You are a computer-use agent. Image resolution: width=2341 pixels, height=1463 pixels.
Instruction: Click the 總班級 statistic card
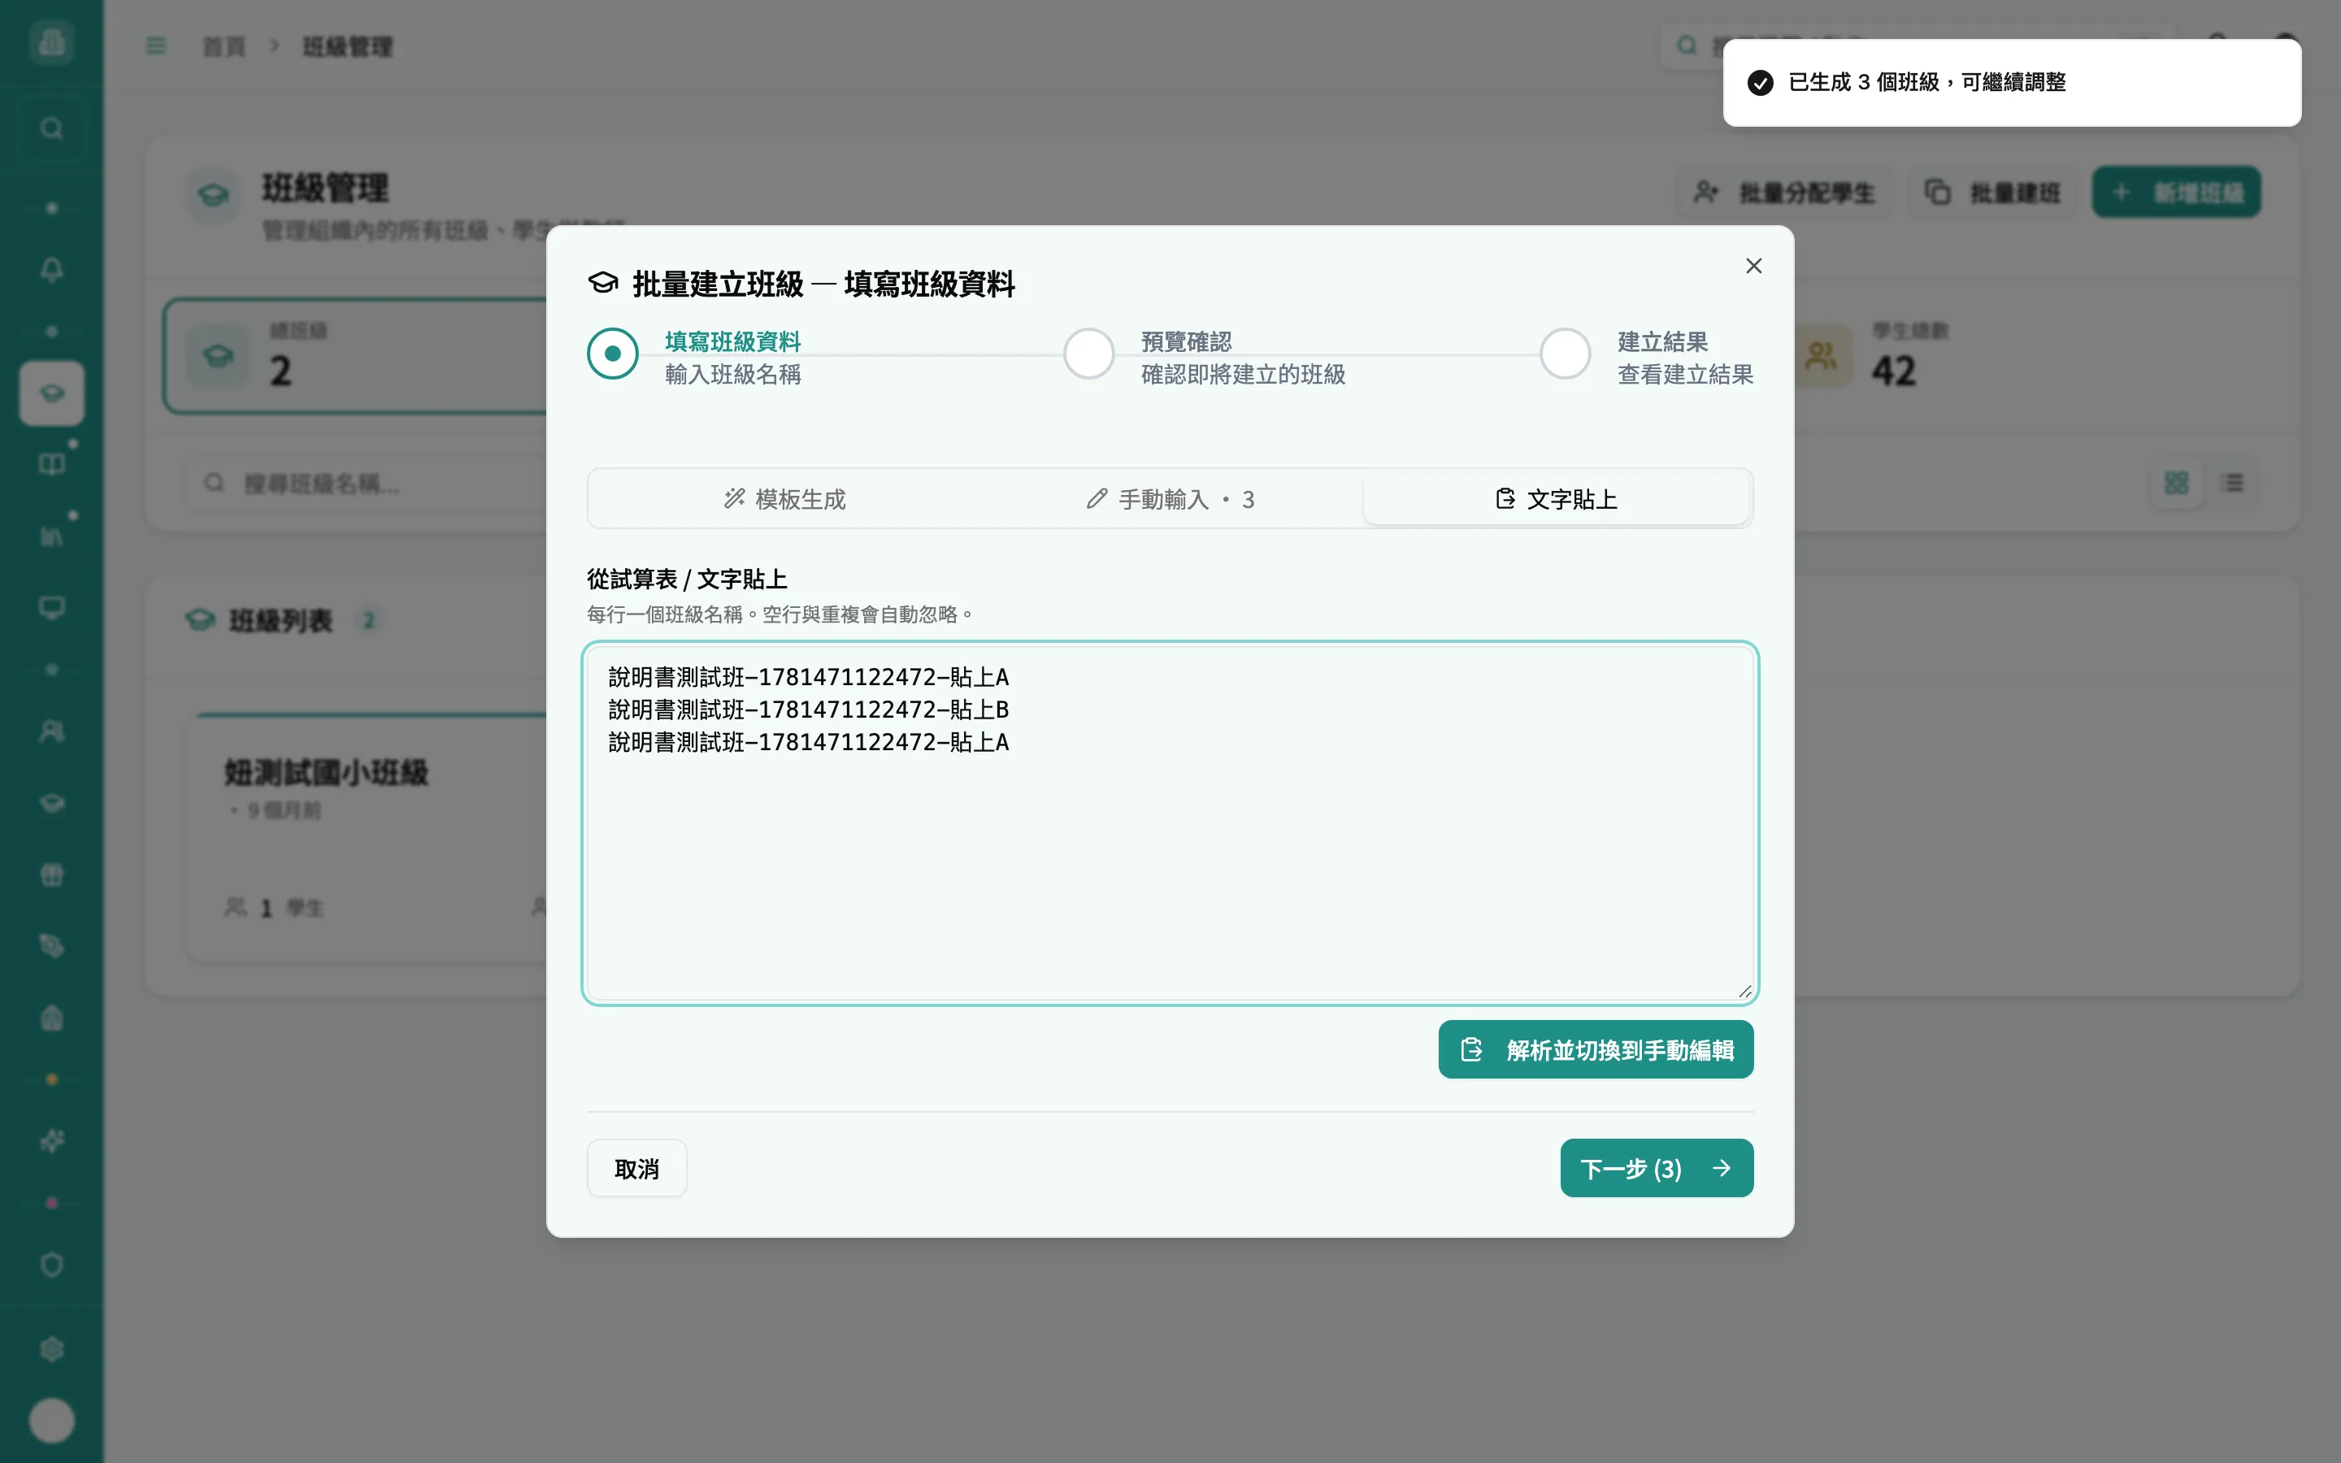pos(356,356)
